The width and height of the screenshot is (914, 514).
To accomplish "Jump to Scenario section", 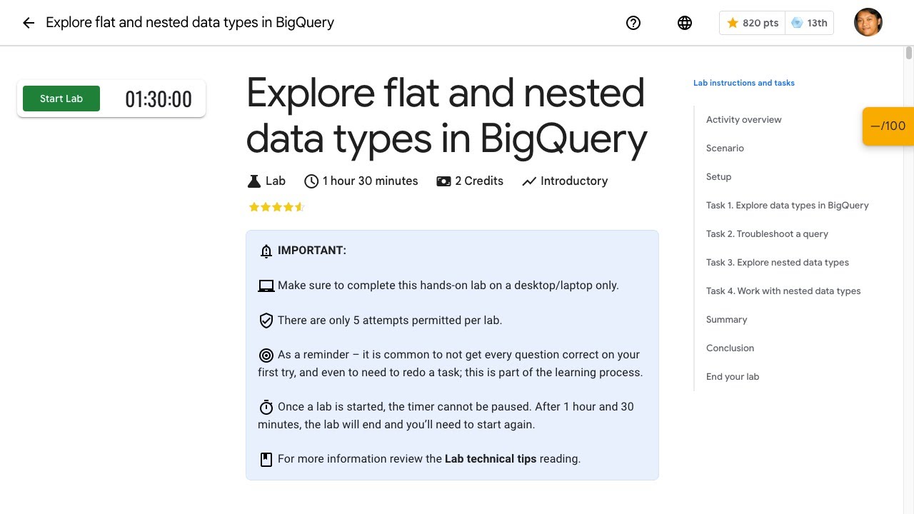I will [725, 148].
